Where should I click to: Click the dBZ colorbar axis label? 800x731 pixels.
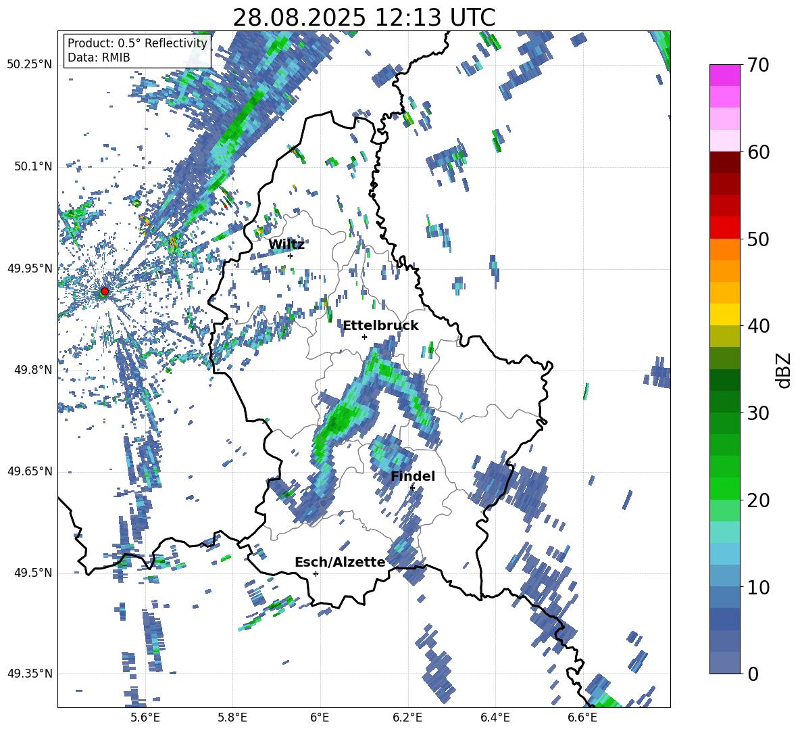[x=784, y=371]
